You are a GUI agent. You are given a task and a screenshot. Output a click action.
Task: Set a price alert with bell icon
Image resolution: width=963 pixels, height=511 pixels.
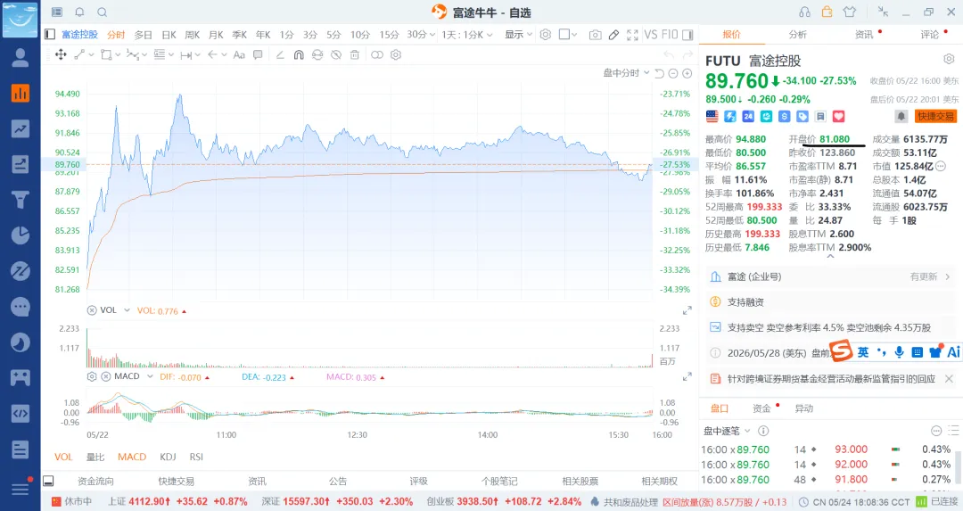coord(901,116)
